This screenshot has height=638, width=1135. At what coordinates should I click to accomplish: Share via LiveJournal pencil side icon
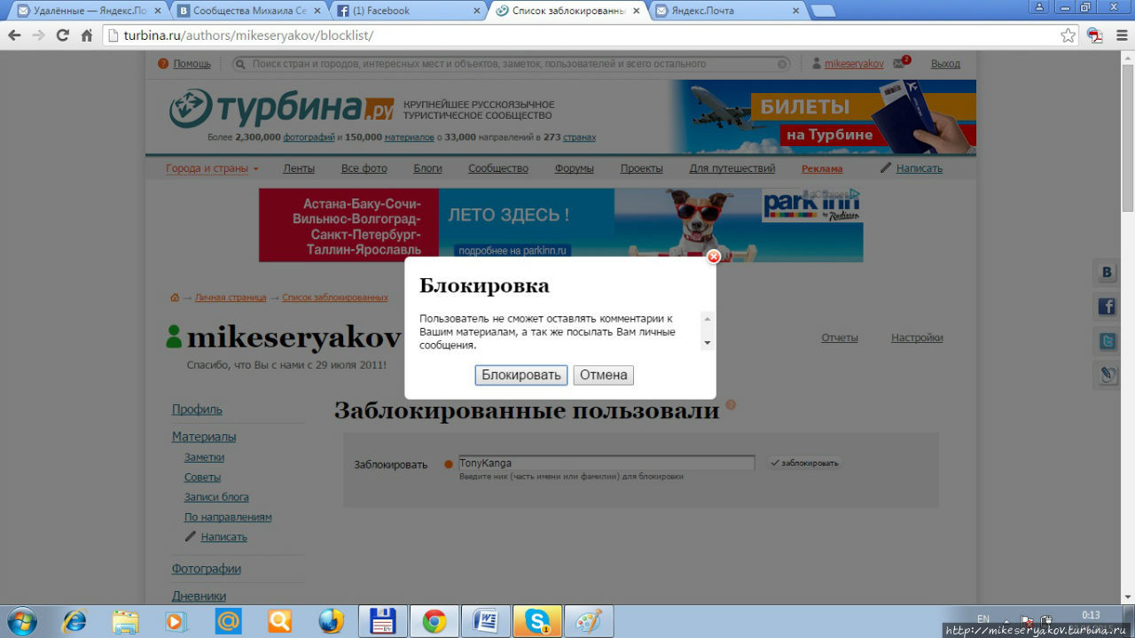[1107, 374]
